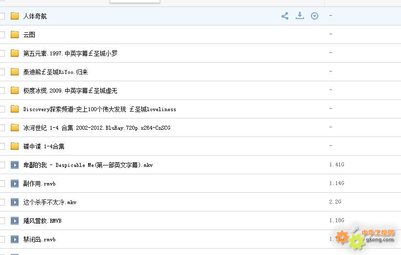
Task: Tick checkbox for 副作用.rmvb
Action: [x=2, y=184]
